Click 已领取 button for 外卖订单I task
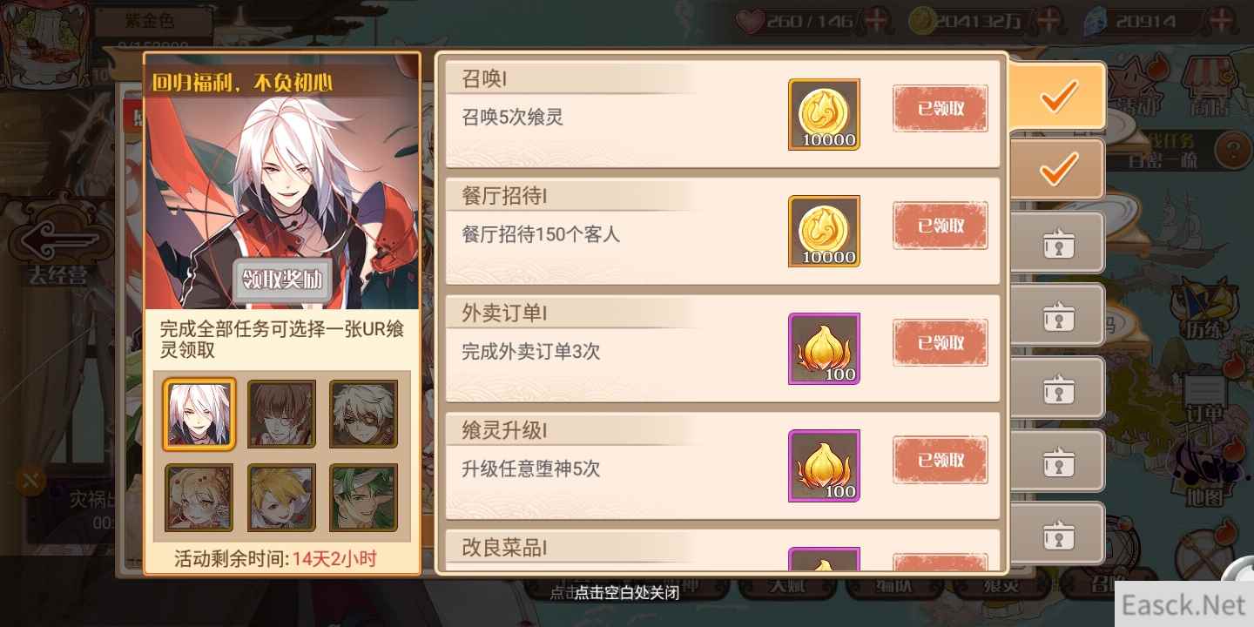The width and height of the screenshot is (1254, 627). (x=940, y=342)
